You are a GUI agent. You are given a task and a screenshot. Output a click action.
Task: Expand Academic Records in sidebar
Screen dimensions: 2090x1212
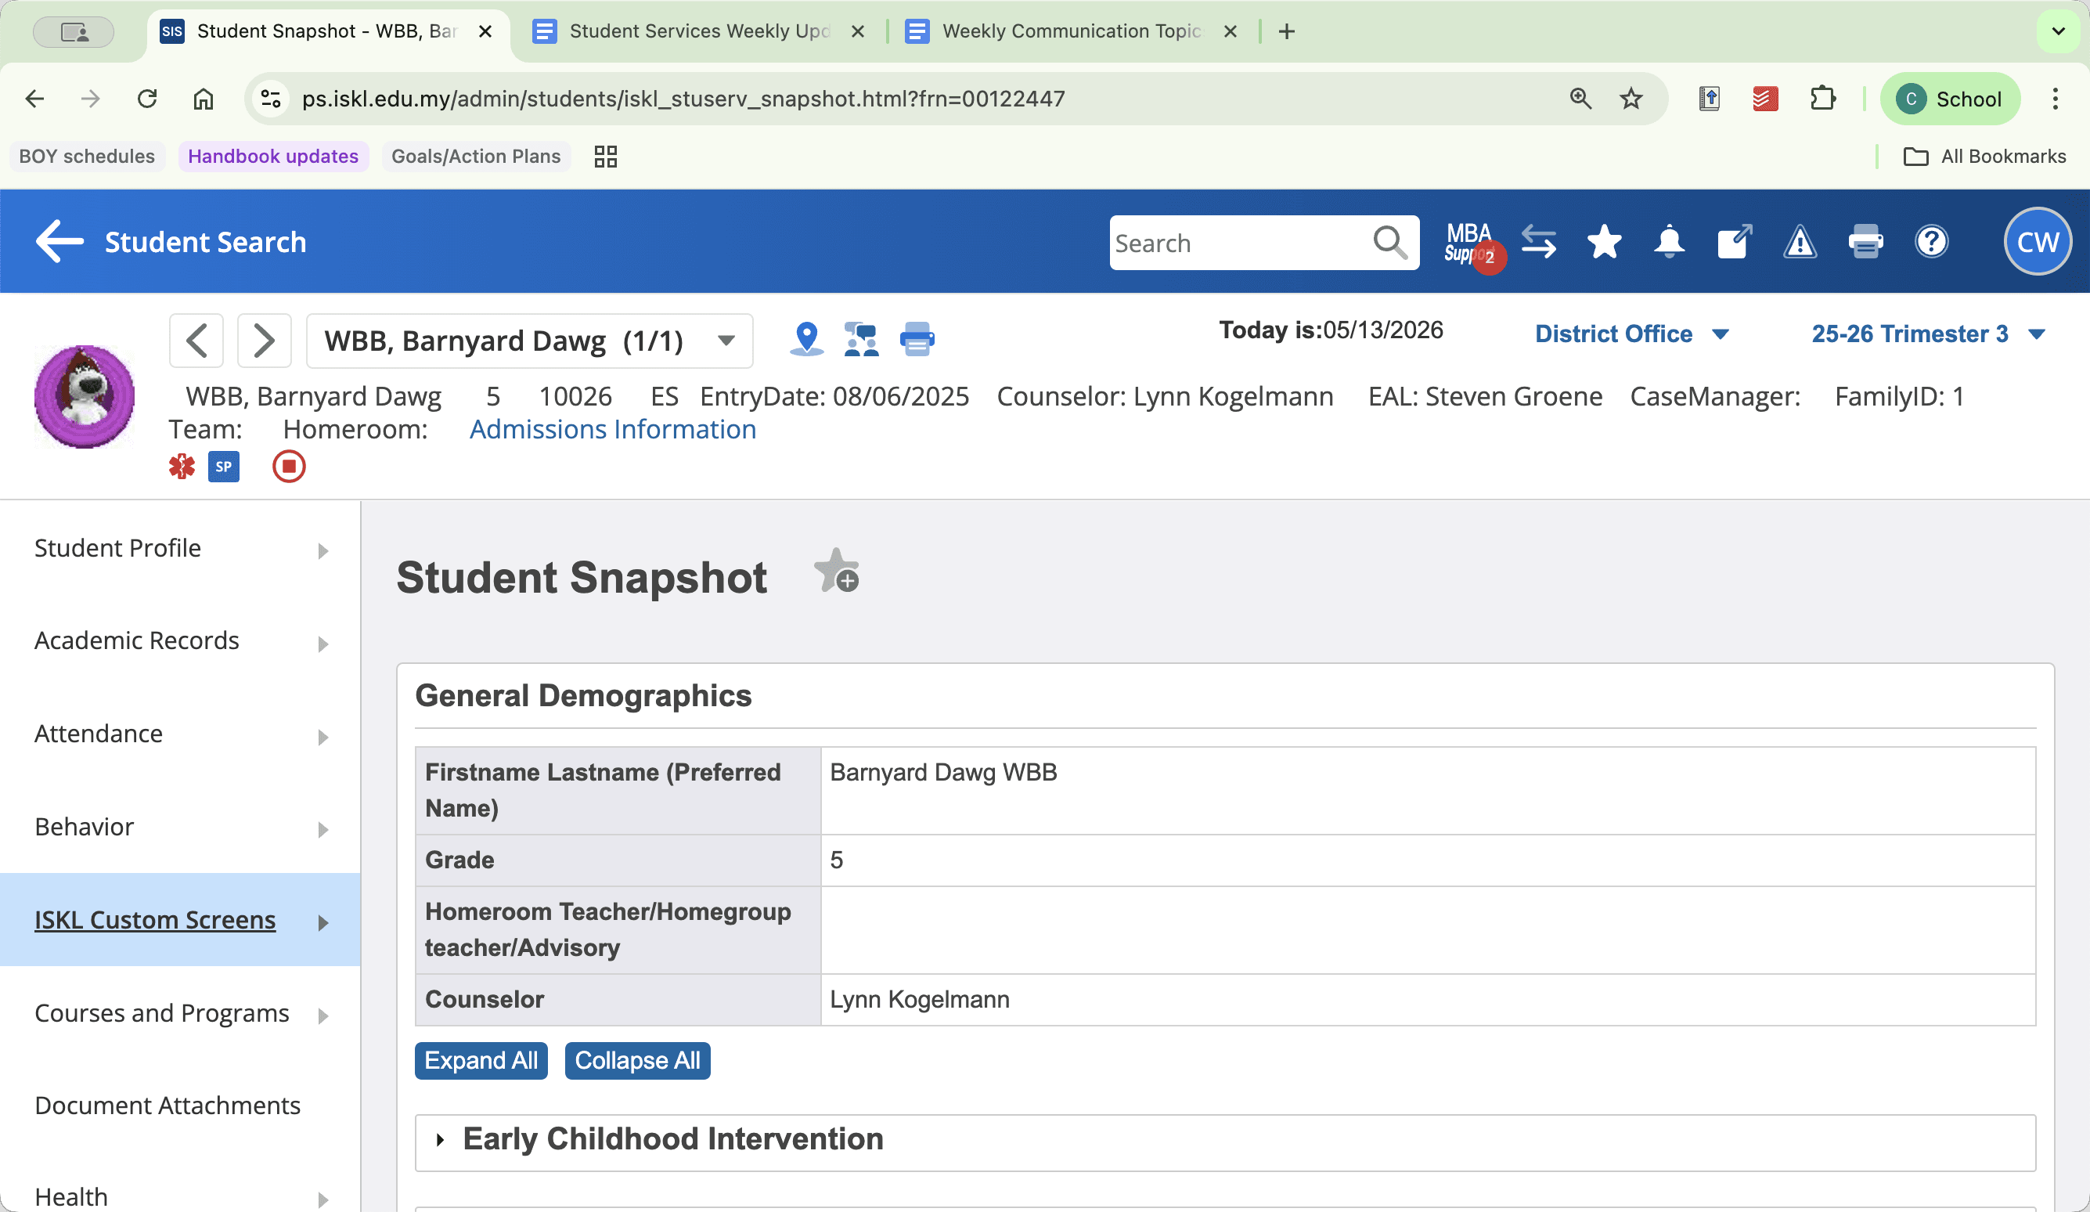[x=181, y=641]
